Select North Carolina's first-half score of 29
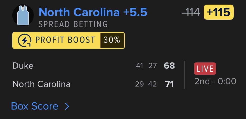246x119 pixels. point(139,84)
